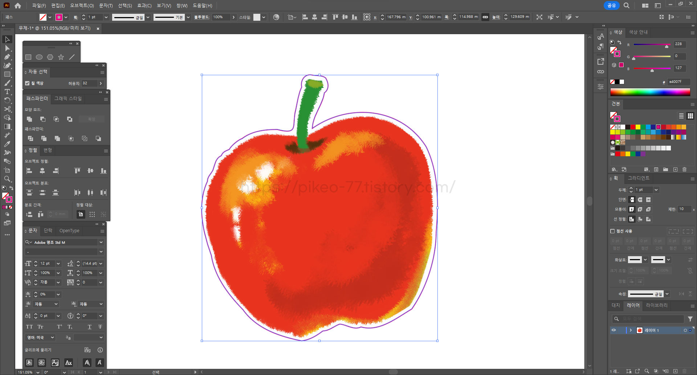697x375 pixels.
Task: Switch swatches to list view
Action: coord(681,116)
